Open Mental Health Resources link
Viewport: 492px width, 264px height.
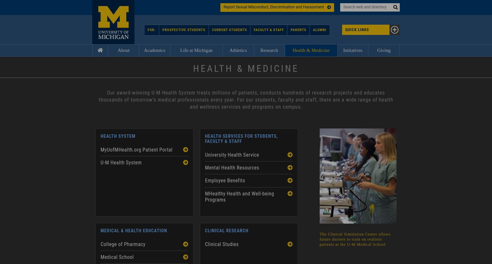point(232,168)
